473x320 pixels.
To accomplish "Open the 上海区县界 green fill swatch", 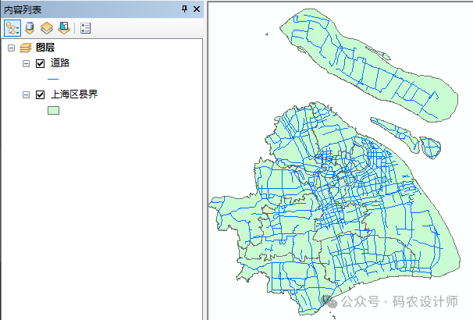I will point(53,111).
